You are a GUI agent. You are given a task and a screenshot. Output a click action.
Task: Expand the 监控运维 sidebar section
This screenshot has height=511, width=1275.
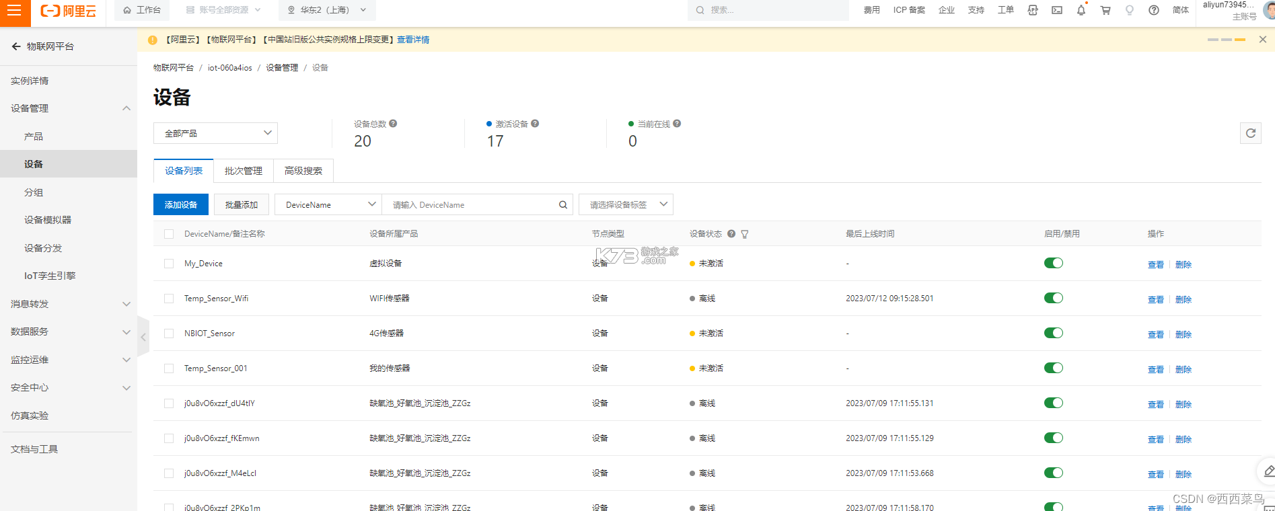[69, 360]
